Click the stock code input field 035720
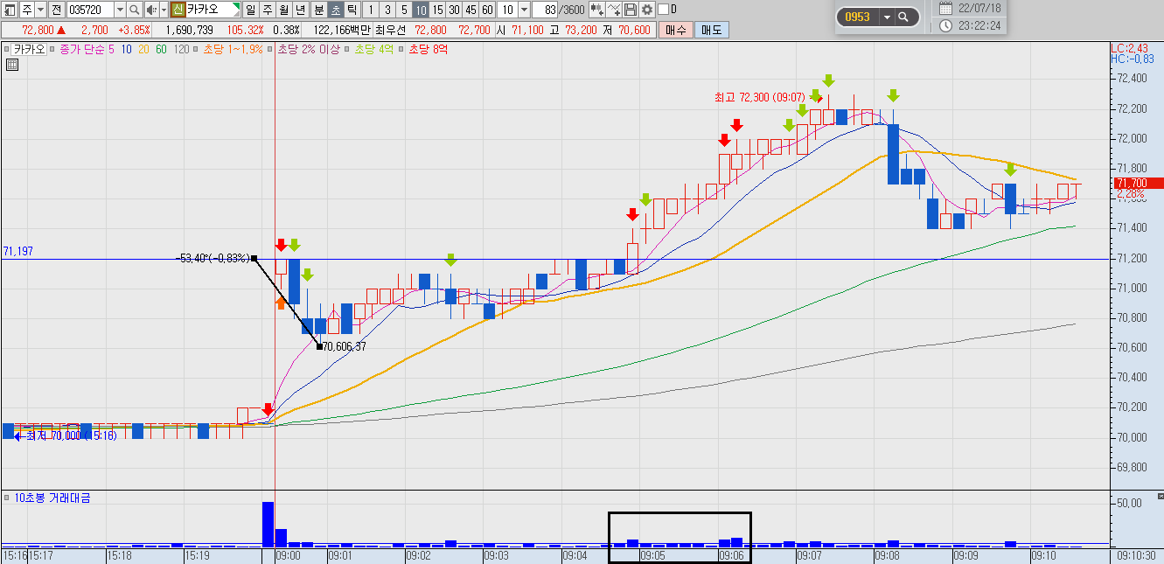This screenshot has width=1164, height=564. [89, 10]
